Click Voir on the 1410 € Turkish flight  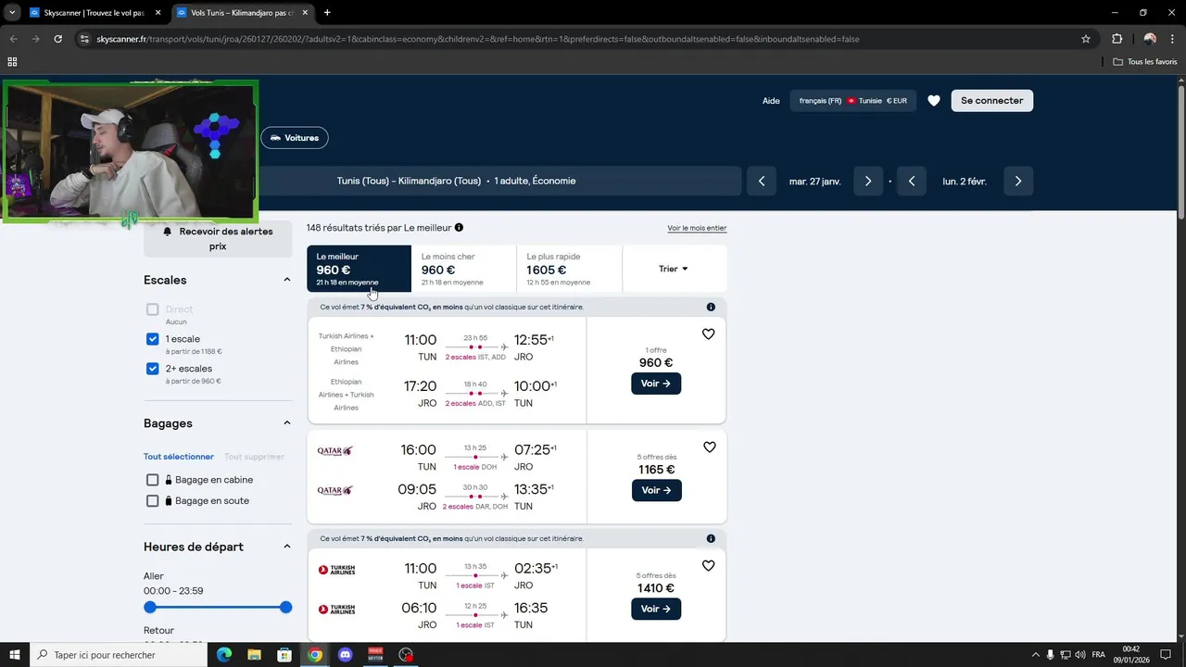coord(656,609)
